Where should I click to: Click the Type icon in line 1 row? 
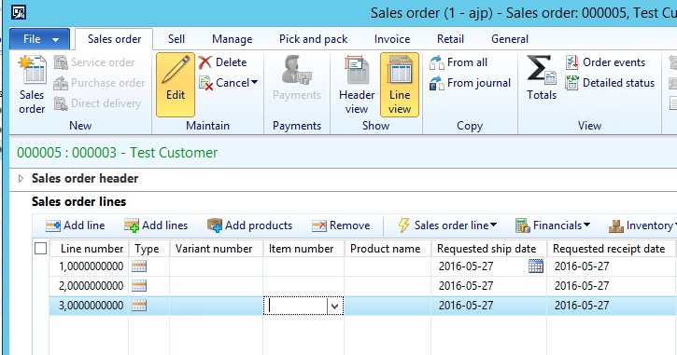pyautogui.click(x=139, y=266)
